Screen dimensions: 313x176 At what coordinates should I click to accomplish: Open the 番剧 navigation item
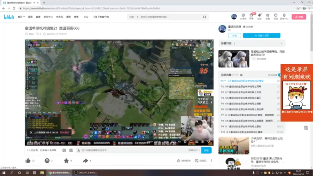click(30, 17)
